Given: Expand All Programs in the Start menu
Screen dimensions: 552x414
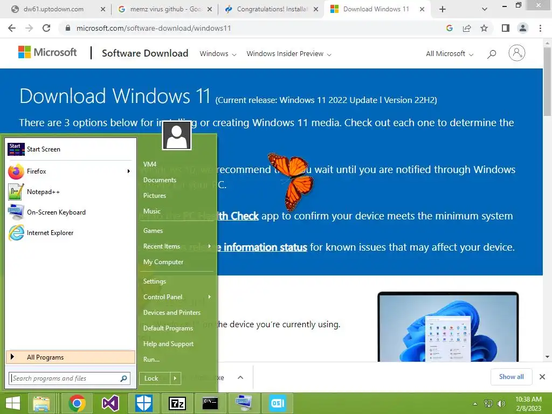Looking at the screenshot, I should coord(71,357).
